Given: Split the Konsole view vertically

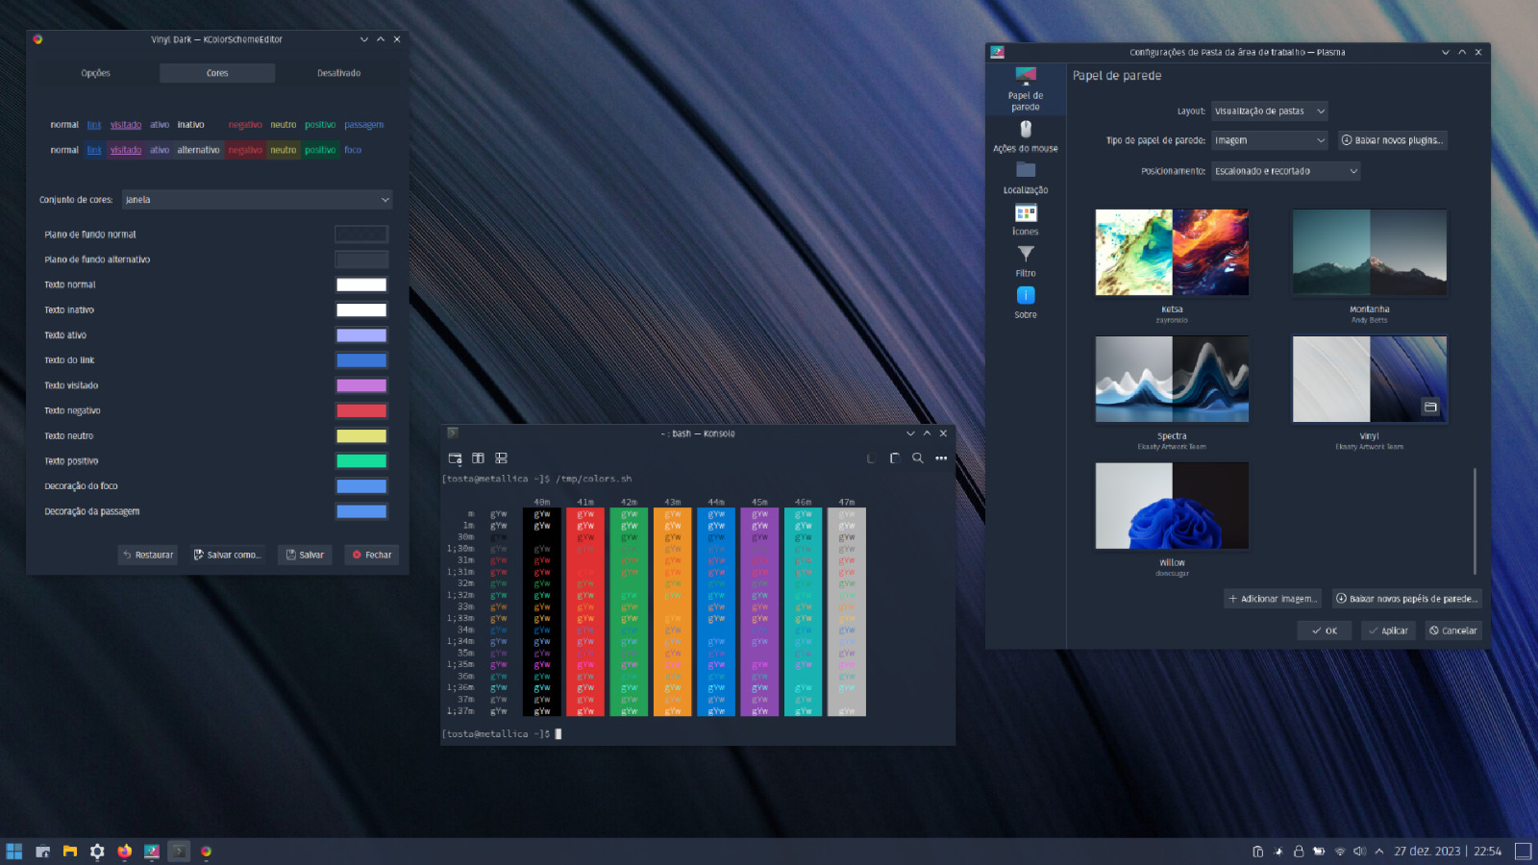Looking at the screenshot, I should coord(477,458).
